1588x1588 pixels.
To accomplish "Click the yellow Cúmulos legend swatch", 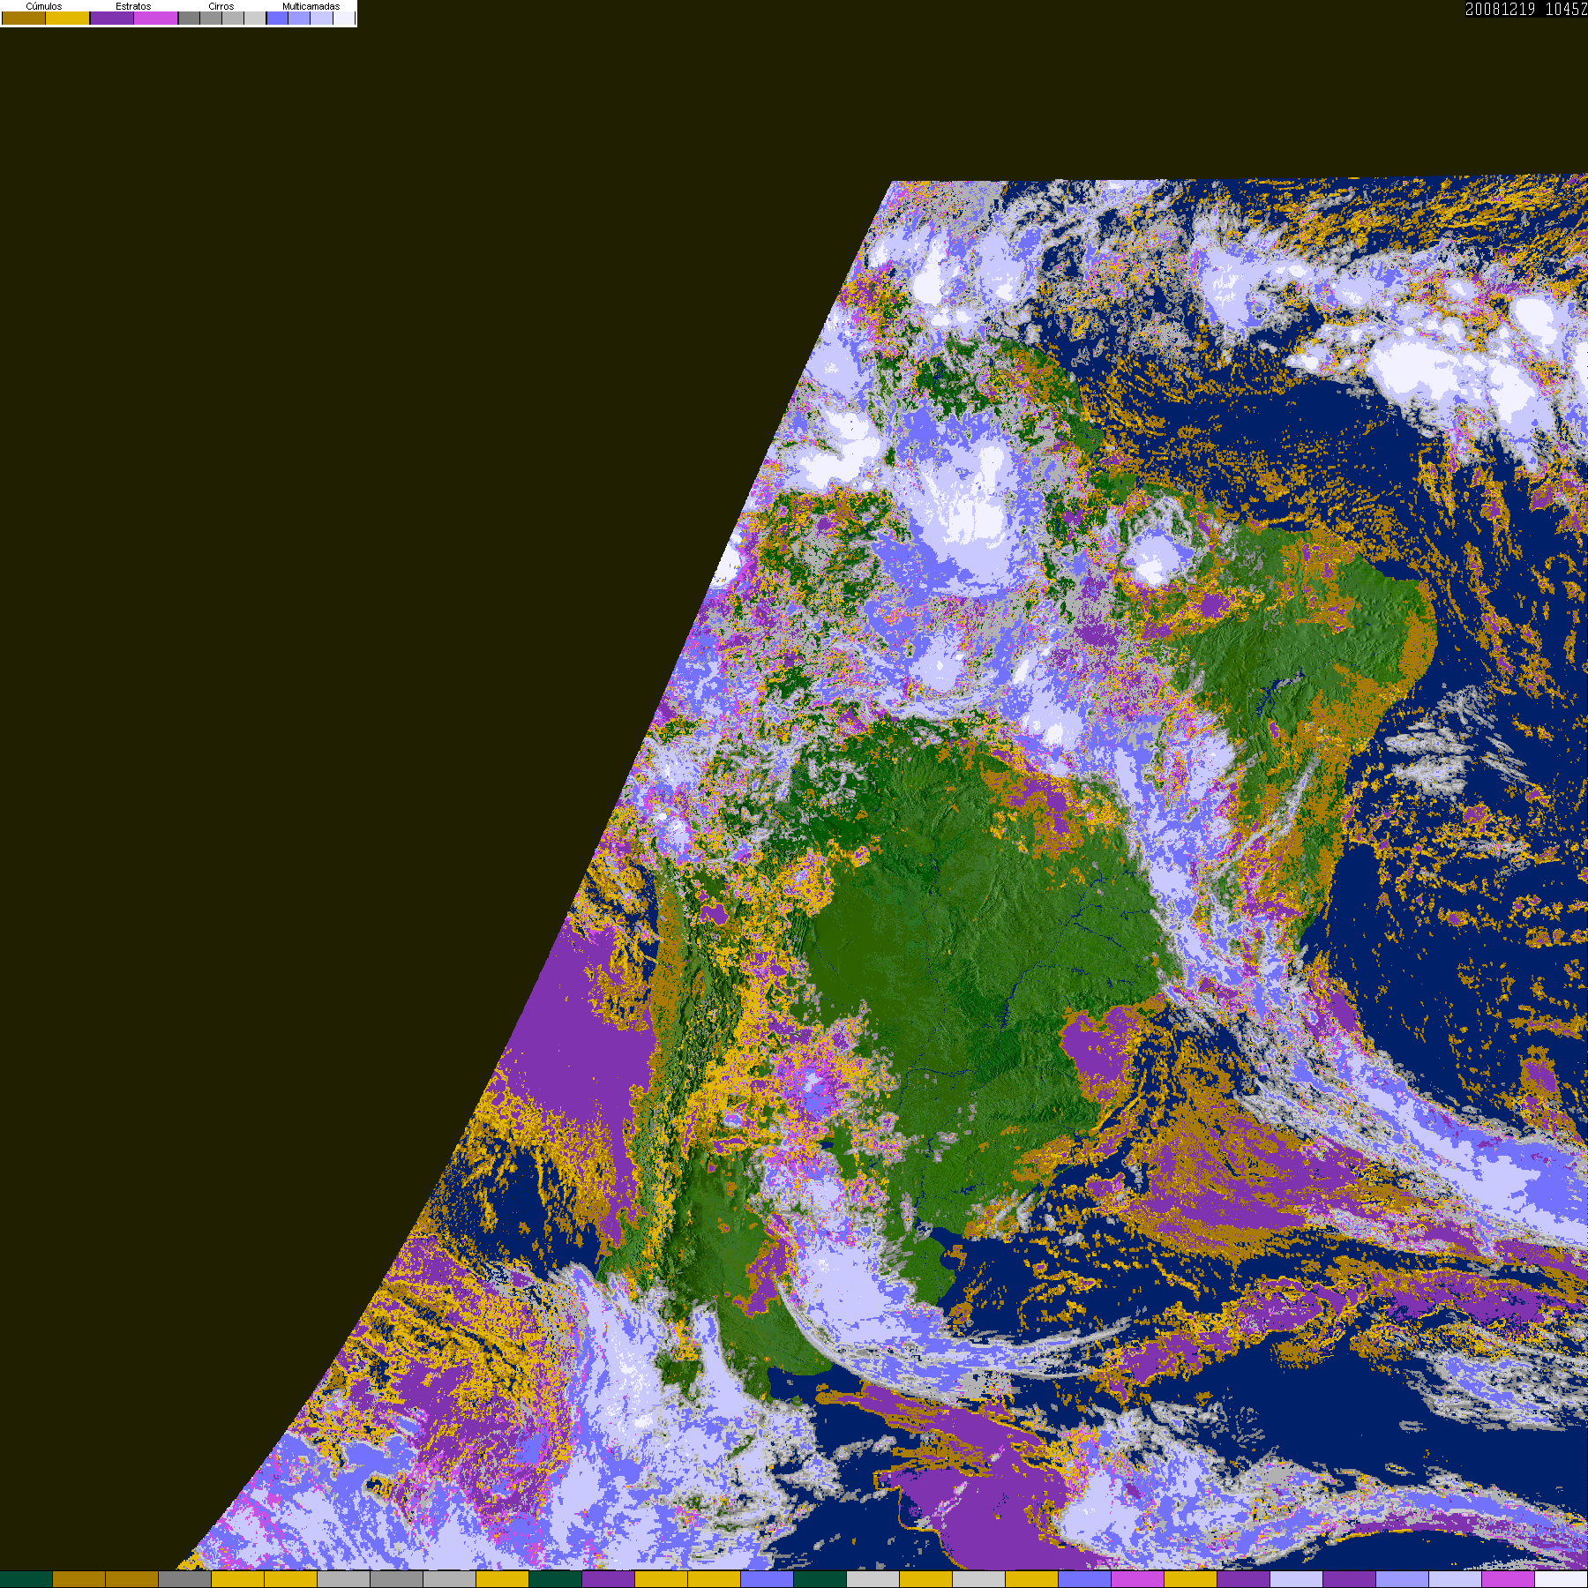I will coord(67,18).
